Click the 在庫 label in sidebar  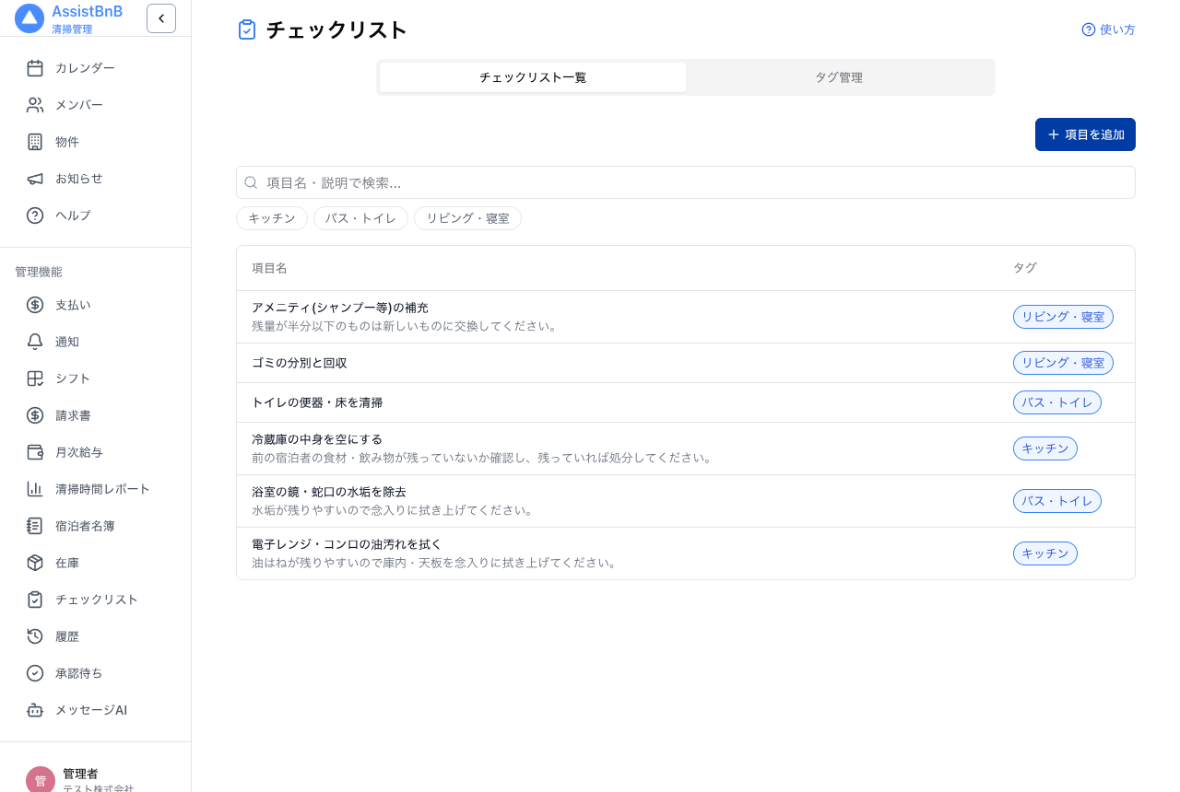click(67, 563)
